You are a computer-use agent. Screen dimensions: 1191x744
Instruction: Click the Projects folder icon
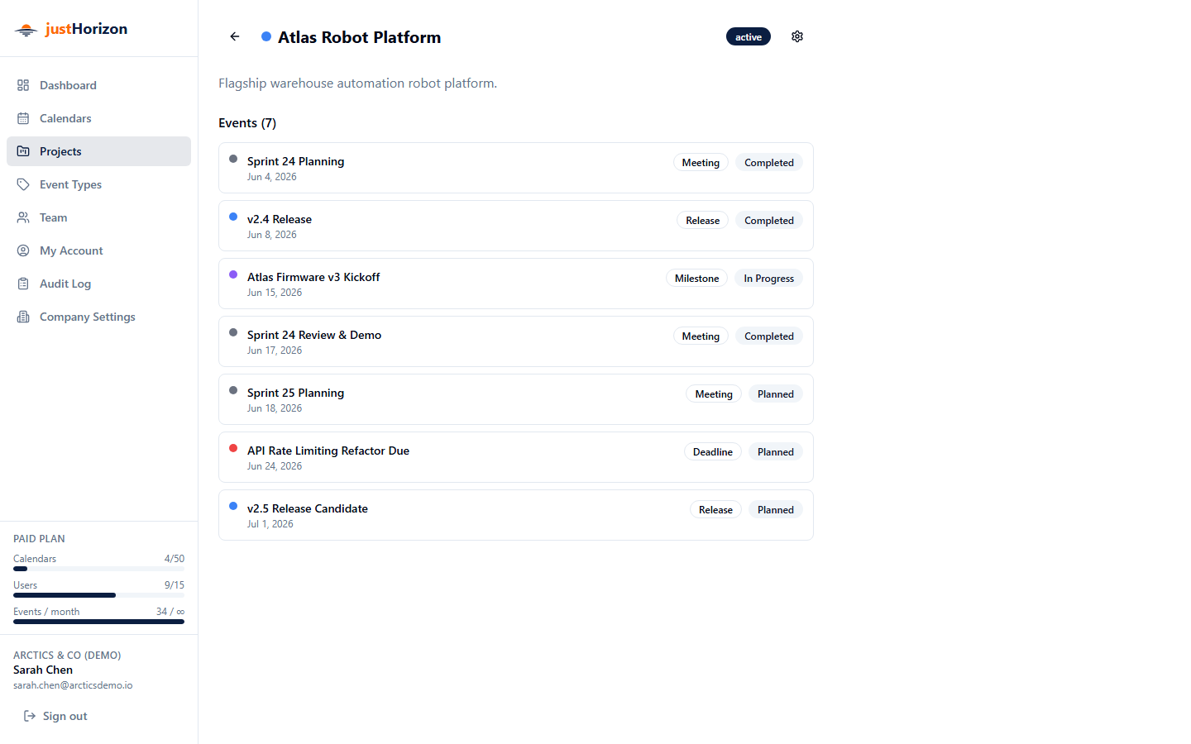23,151
